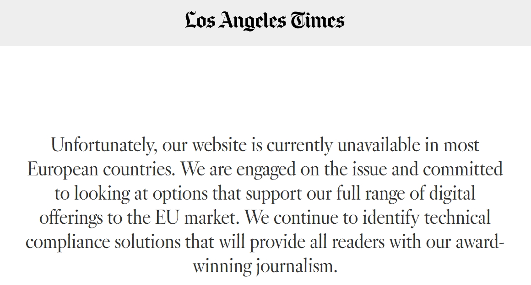Click the phrase "engaged on the issue"

coord(312,169)
